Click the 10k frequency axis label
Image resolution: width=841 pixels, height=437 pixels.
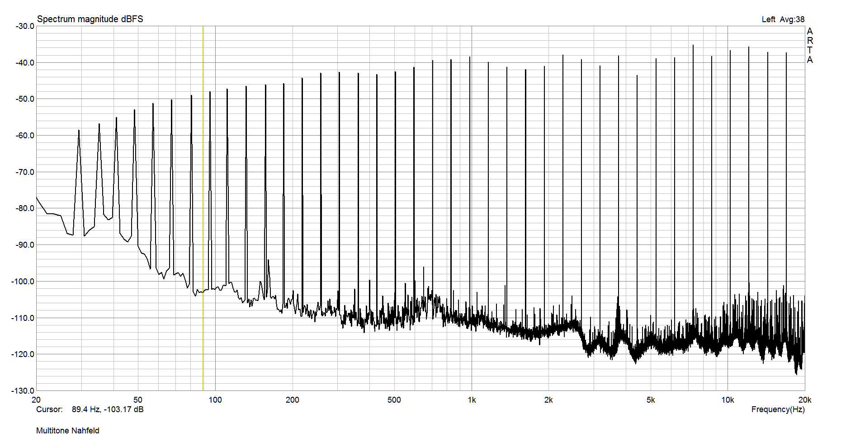coord(728,400)
